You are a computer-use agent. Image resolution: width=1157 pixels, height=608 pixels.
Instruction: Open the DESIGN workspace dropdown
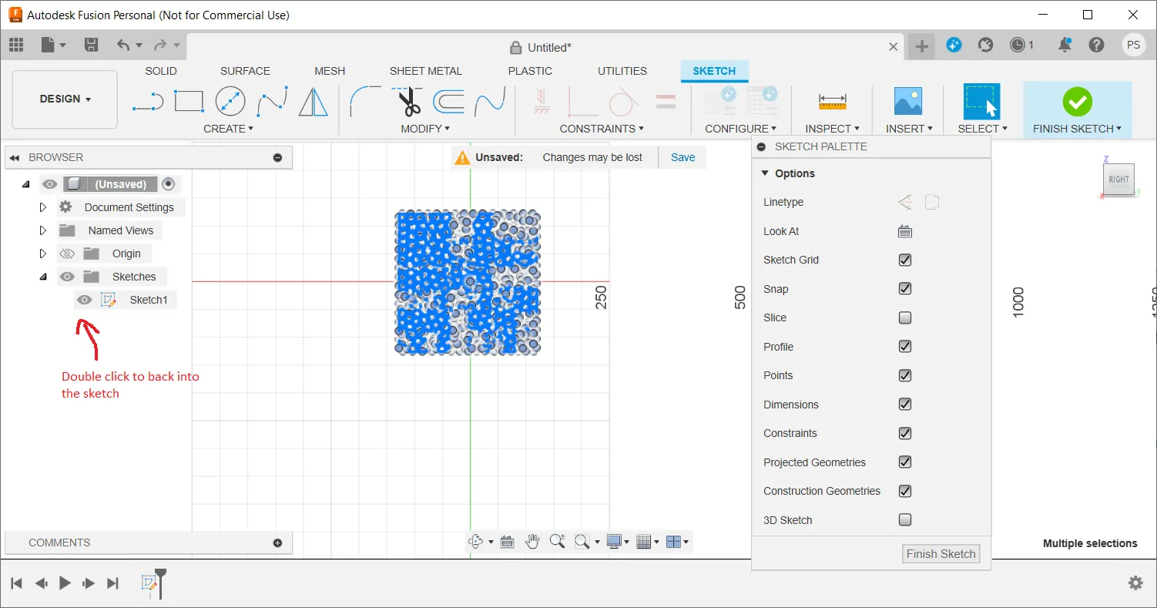65,99
